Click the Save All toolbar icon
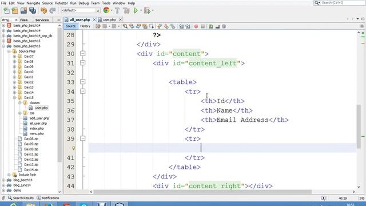 [33, 10]
